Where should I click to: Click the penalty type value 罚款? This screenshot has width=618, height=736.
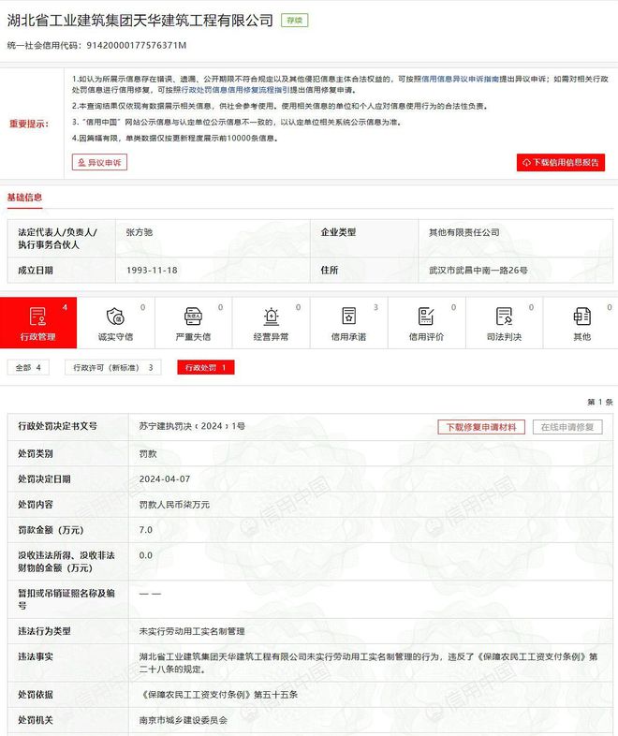[148, 454]
